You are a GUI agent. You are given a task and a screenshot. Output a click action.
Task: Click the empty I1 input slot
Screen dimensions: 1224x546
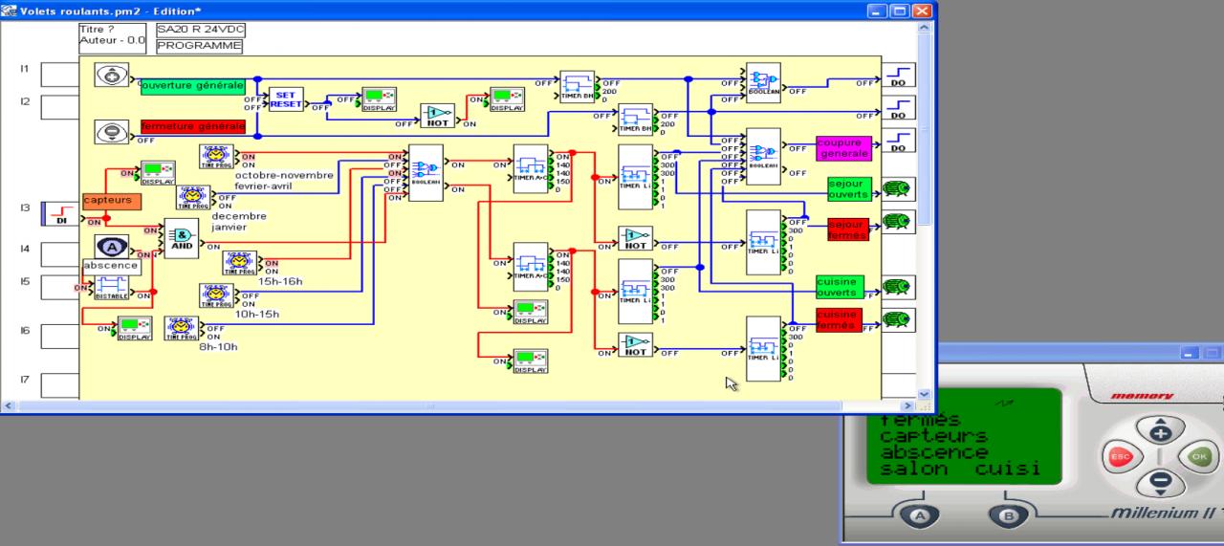pyautogui.click(x=61, y=74)
